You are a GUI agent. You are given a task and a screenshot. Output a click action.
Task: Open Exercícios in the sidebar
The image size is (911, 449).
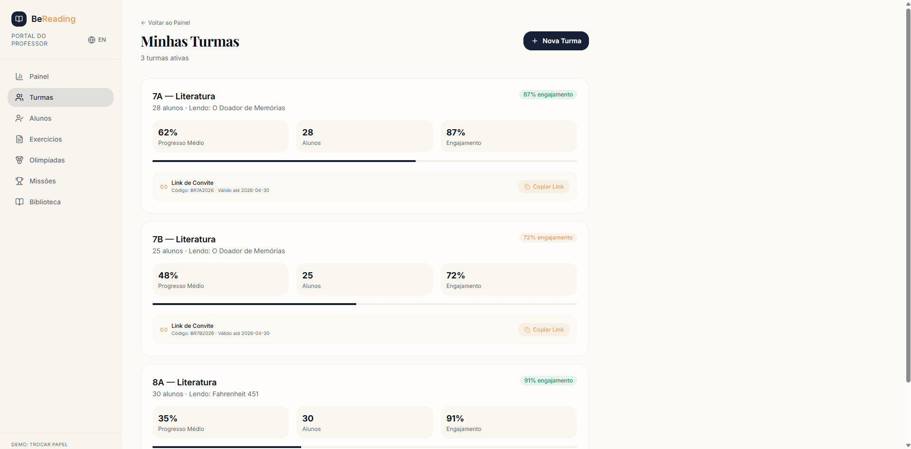coord(60,139)
